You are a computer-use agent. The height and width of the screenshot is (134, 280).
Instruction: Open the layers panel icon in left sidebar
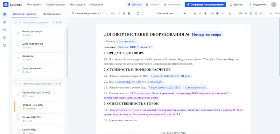tap(5, 14)
